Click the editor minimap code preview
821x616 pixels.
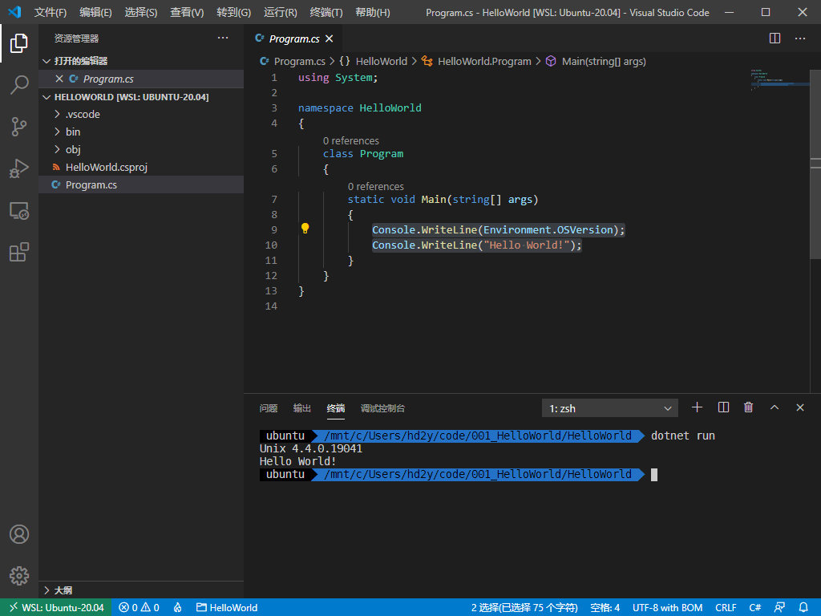coord(779,79)
